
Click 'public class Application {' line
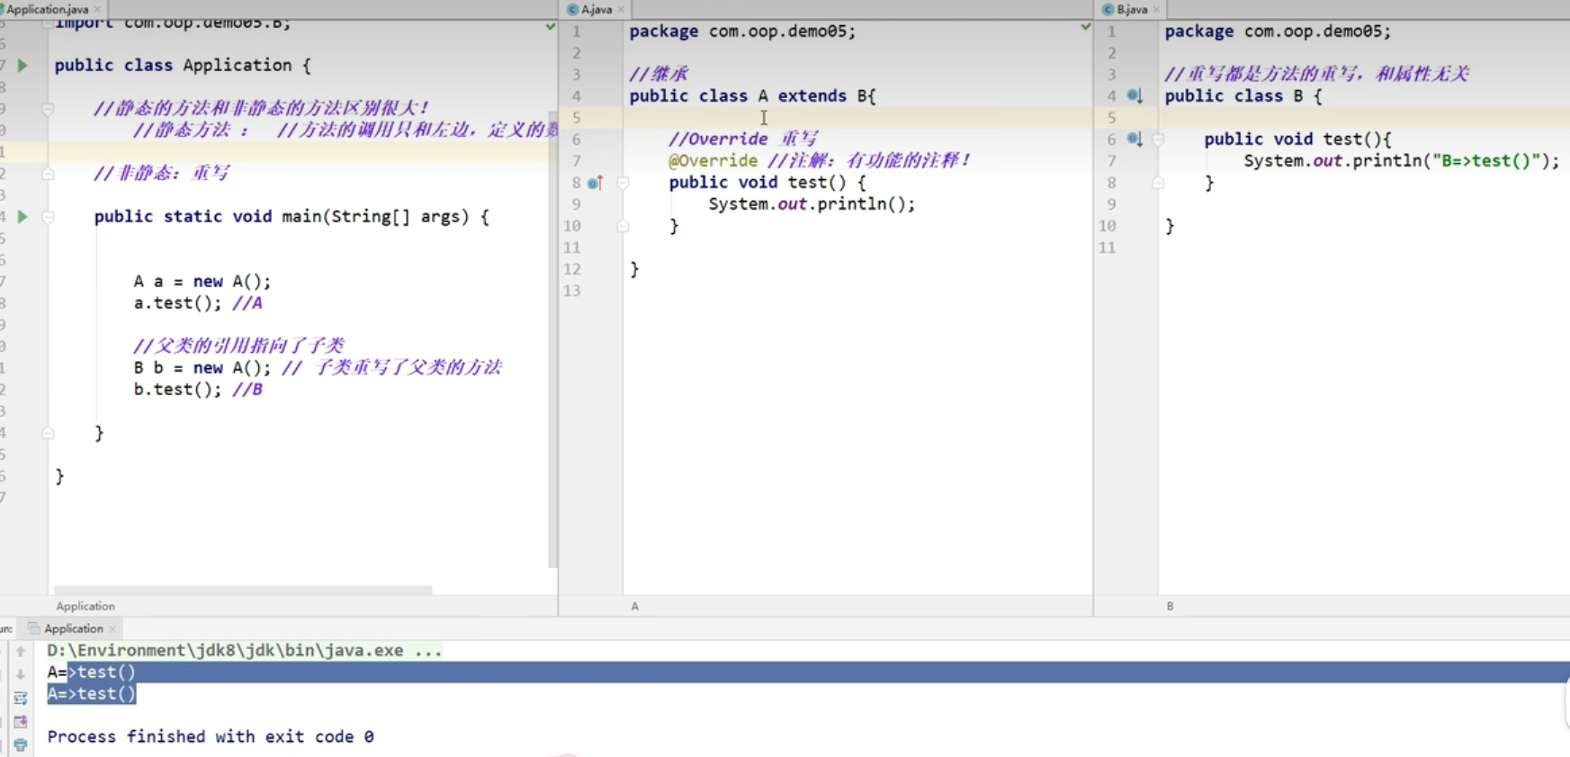coord(183,65)
